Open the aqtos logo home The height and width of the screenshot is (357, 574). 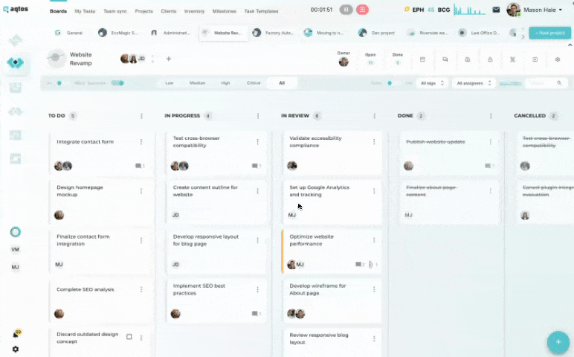[16, 9]
